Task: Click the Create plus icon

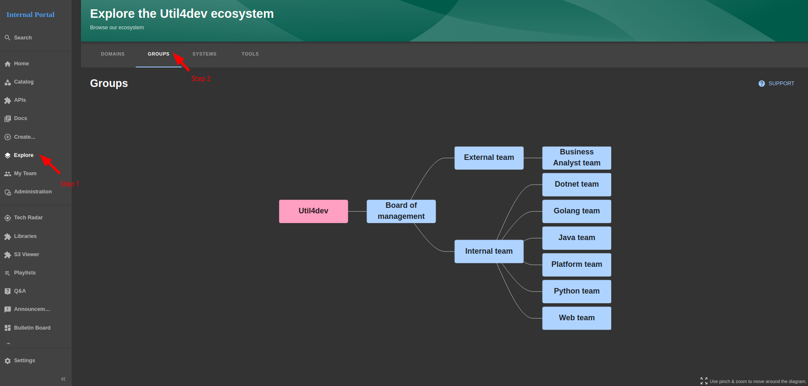Action: coord(8,137)
